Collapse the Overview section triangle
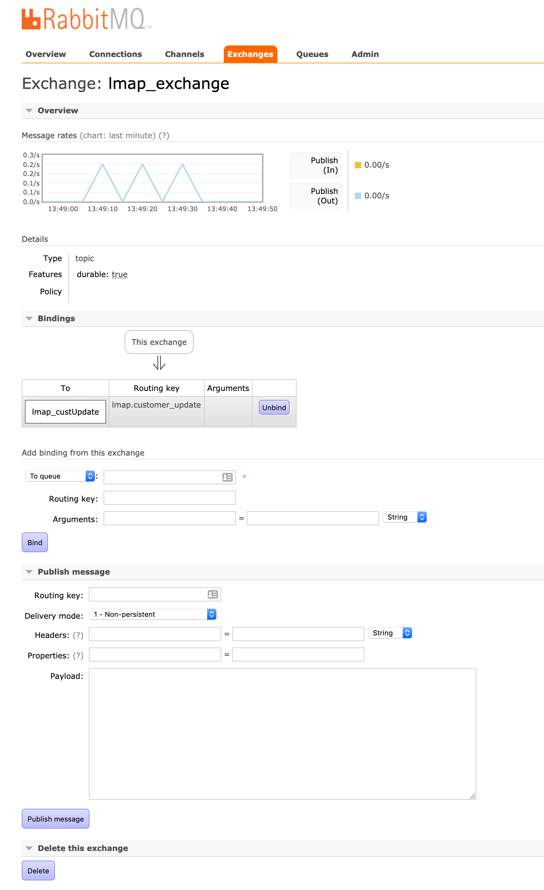This screenshot has height=890, width=544. (x=29, y=110)
